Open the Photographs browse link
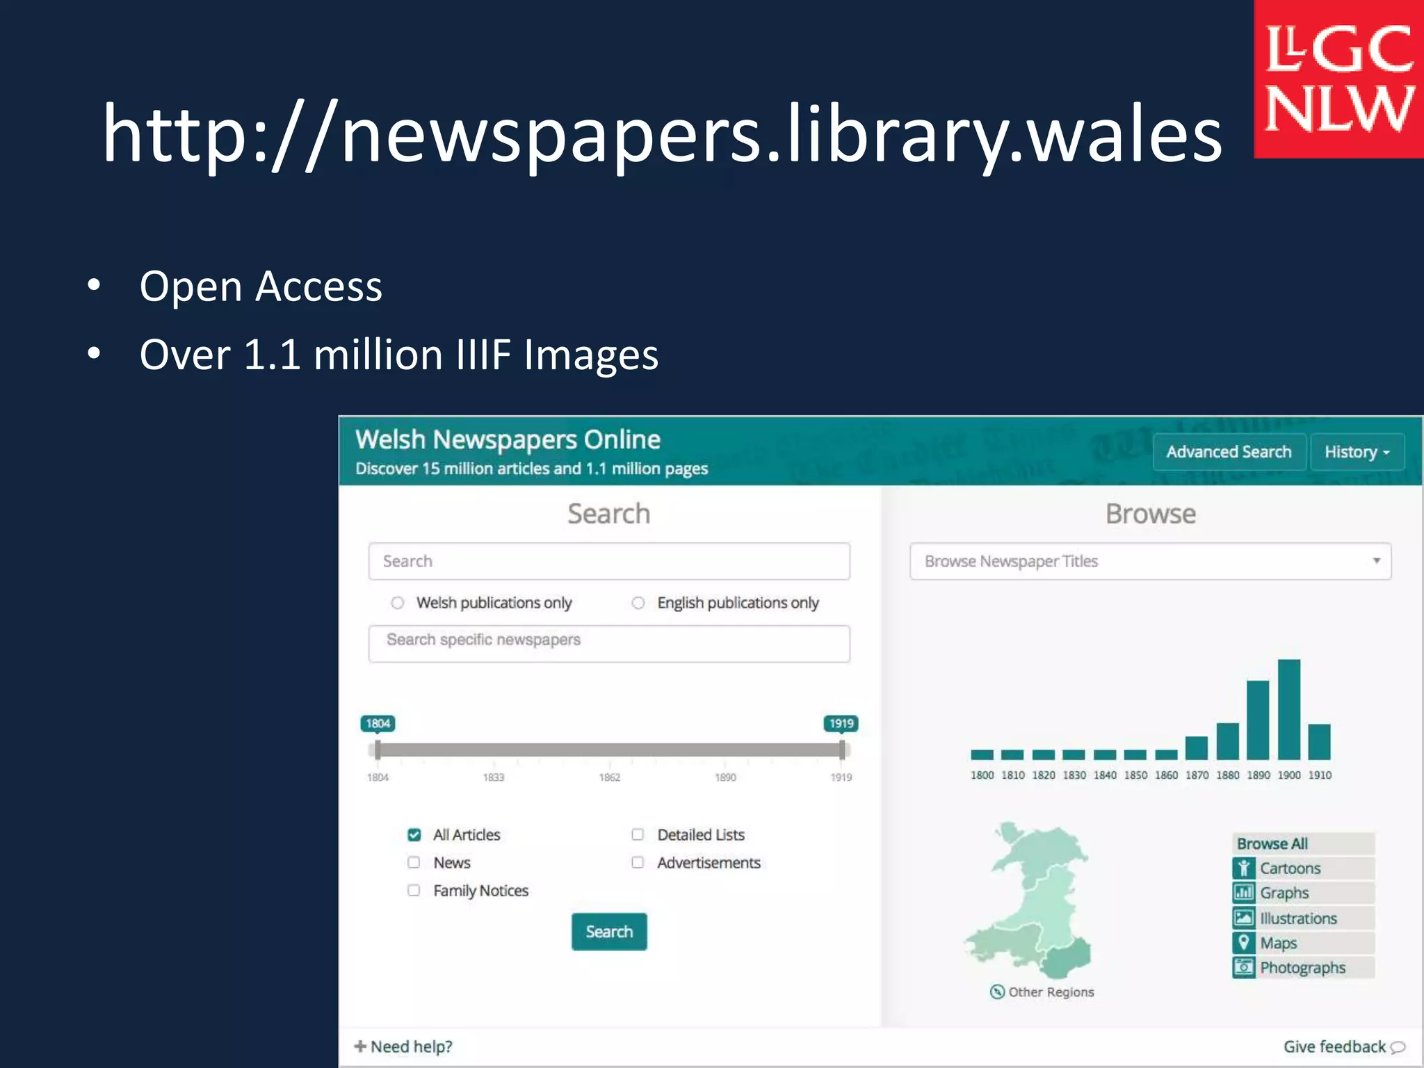Screen dimensions: 1424x1068 pyautogui.click(x=1302, y=968)
